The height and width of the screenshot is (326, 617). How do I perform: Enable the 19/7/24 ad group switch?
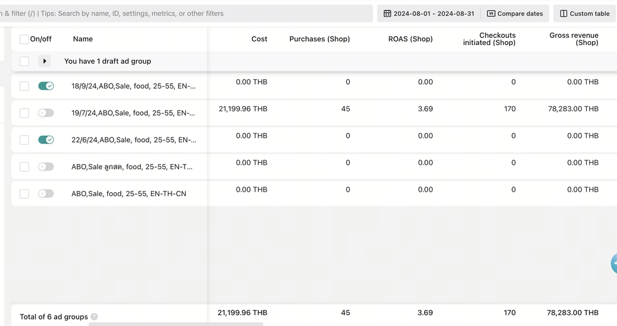(x=46, y=113)
